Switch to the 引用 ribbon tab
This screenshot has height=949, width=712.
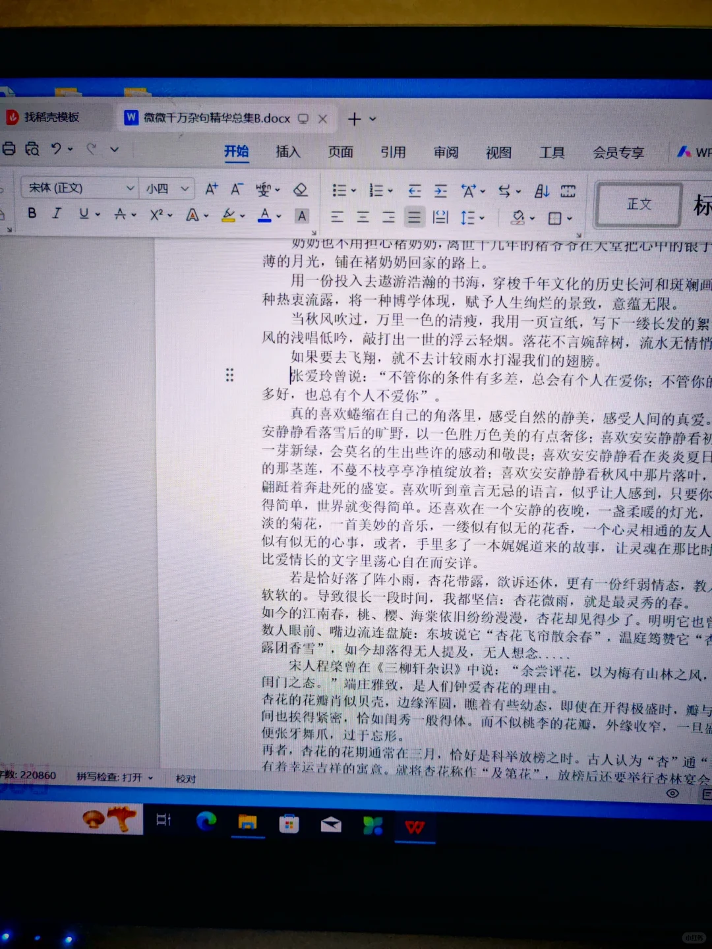[393, 152]
